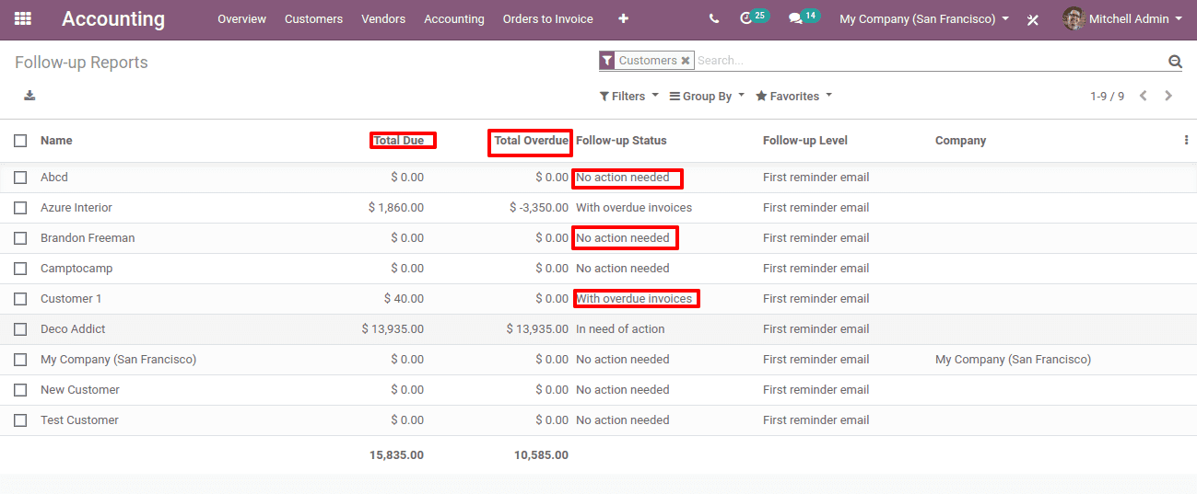Open the Test Customer record

pyautogui.click(x=79, y=420)
